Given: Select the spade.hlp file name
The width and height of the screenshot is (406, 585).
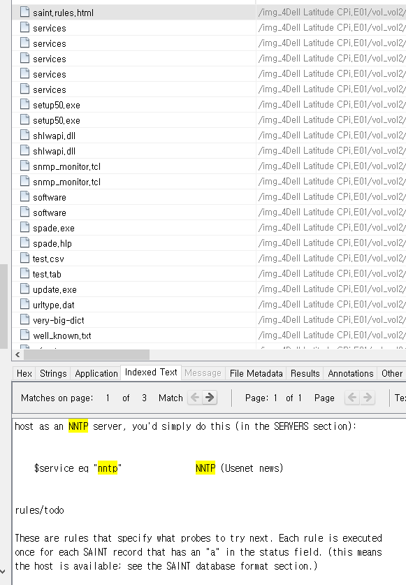Looking at the screenshot, I should coord(52,244).
